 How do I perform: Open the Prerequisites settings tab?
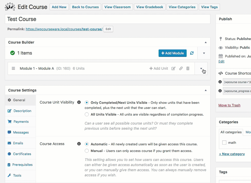click(x=21, y=165)
